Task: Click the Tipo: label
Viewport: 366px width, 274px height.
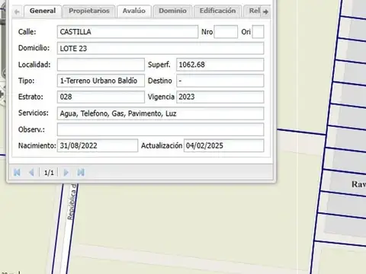Action: coord(26,81)
